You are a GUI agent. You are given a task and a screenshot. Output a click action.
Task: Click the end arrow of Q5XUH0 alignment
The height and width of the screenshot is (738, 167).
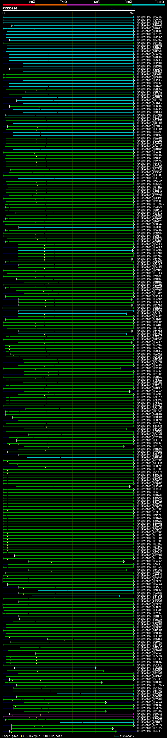pos(121,368)
